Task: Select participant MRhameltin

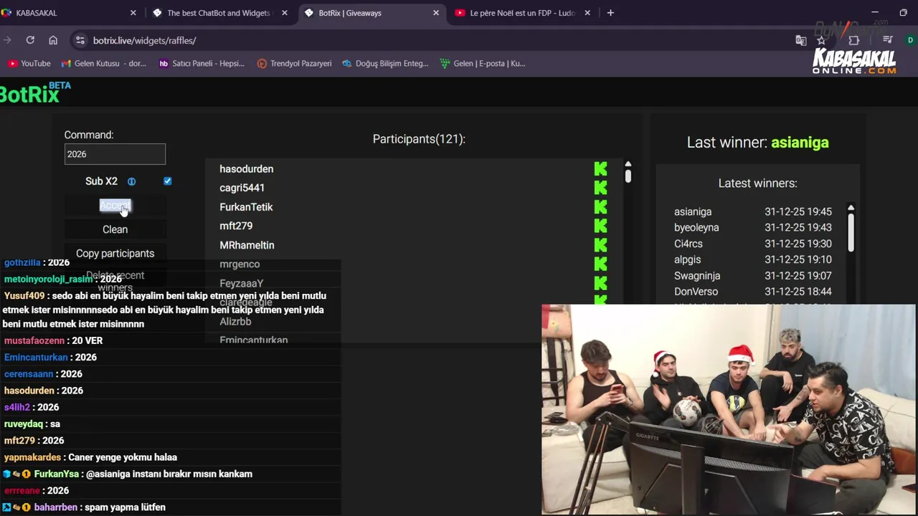Action: point(247,245)
